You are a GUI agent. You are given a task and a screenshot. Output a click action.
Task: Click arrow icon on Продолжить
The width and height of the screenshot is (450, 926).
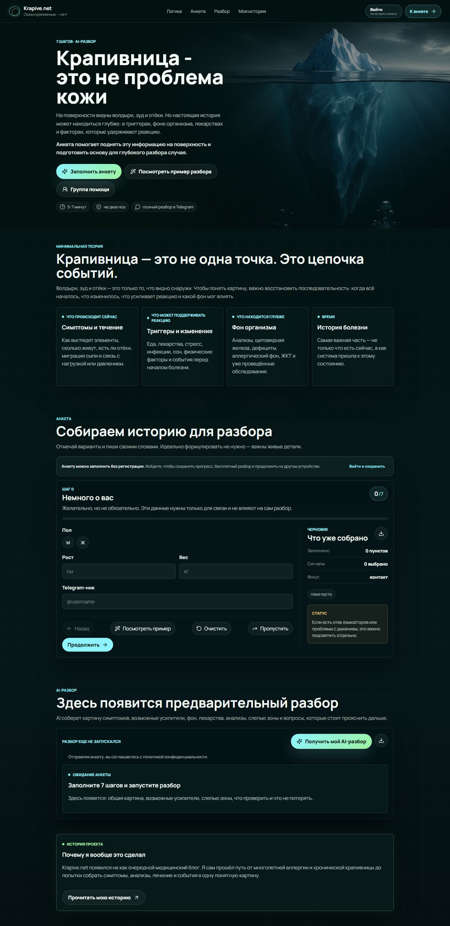(x=105, y=645)
